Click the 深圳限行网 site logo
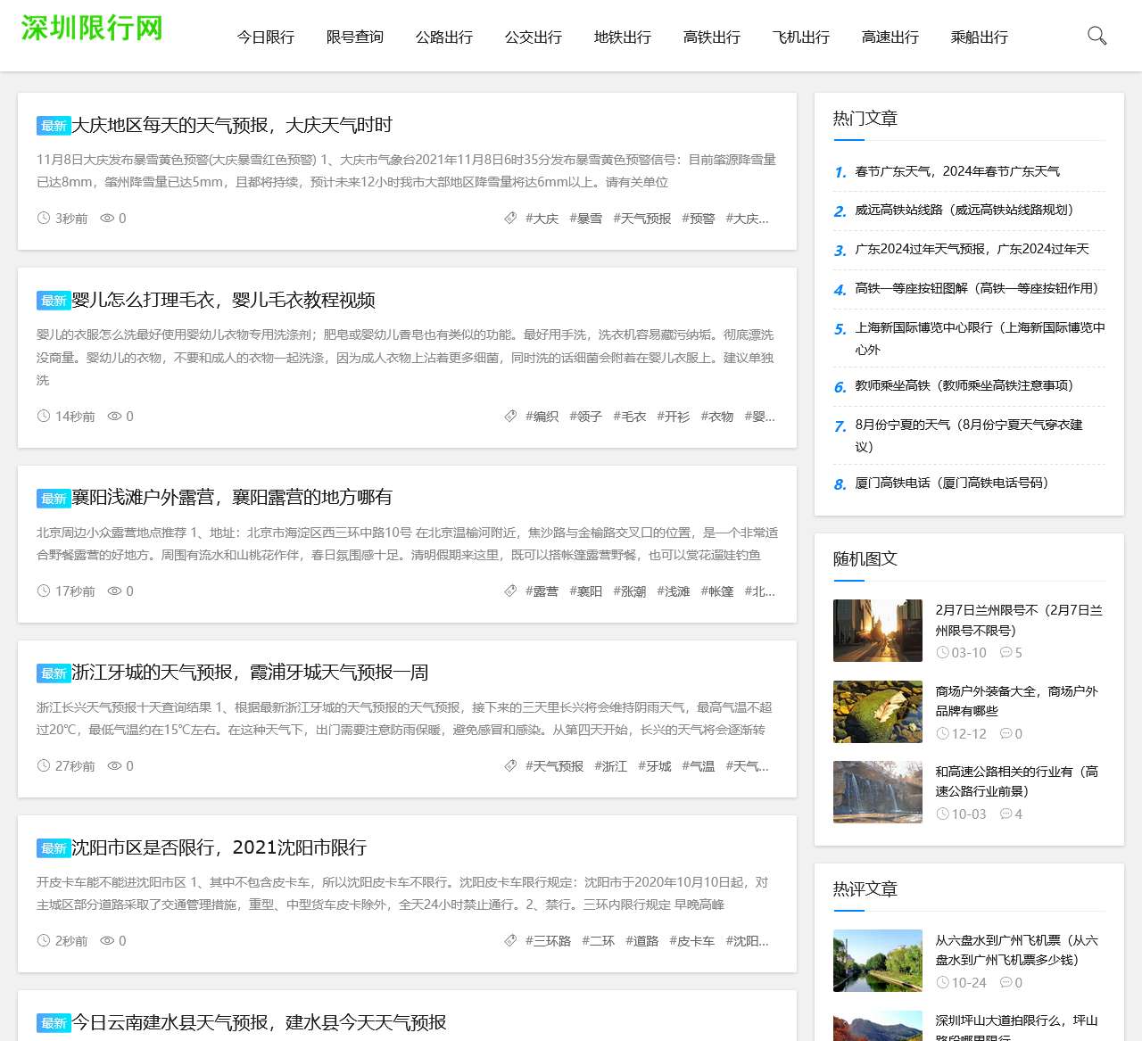This screenshot has width=1142, height=1041. coord(92,28)
